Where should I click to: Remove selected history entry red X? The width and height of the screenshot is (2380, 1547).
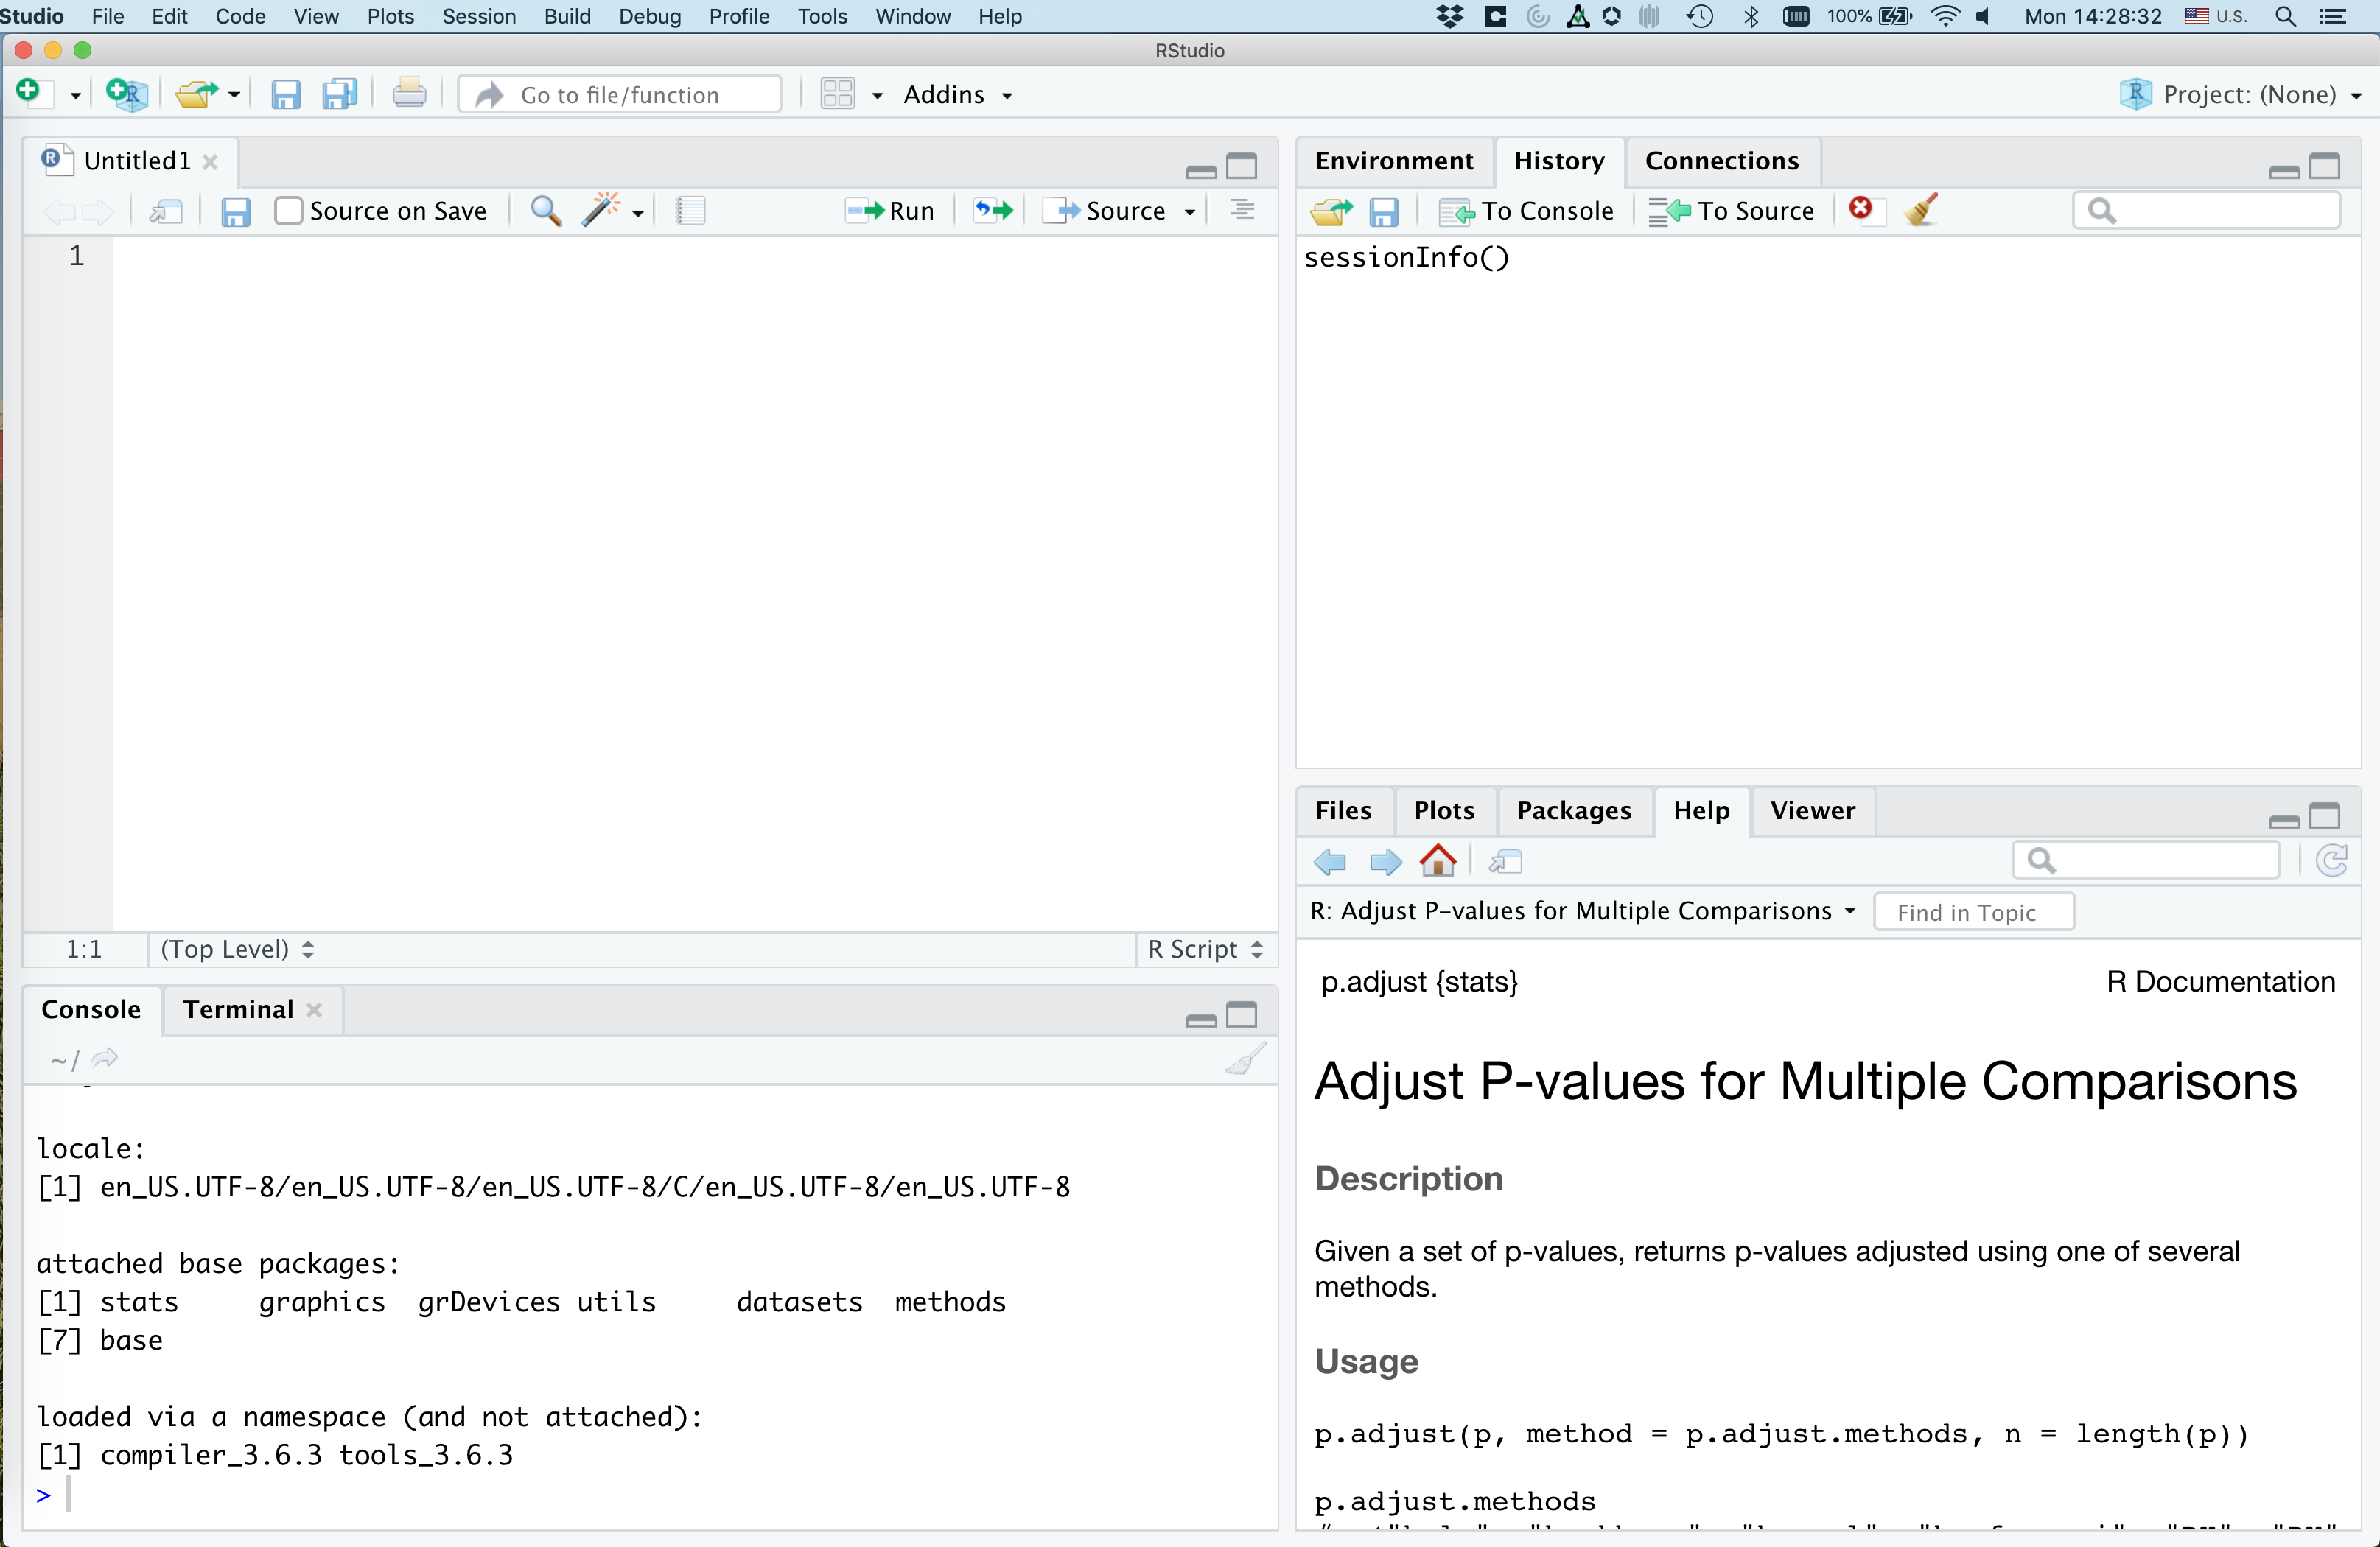pos(1860,209)
